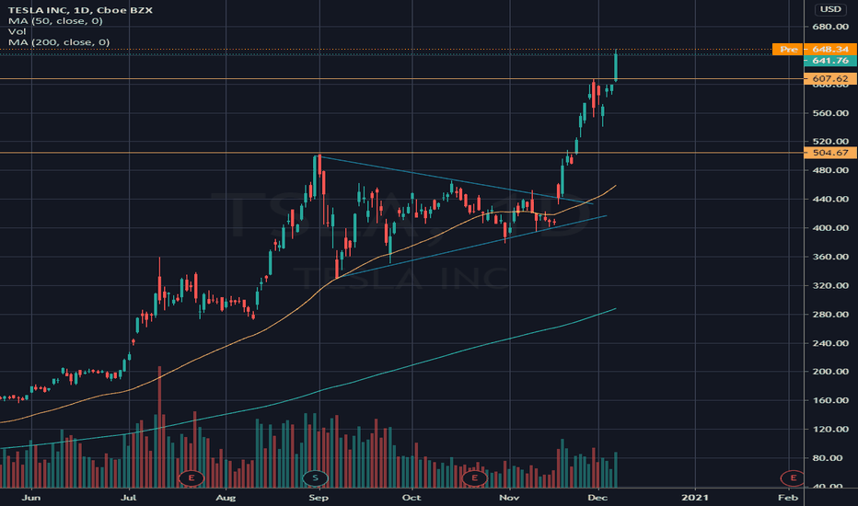Click the October earnings E marker
Image resolution: width=858 pixels, height=506 pixels.
click(474, 478)
